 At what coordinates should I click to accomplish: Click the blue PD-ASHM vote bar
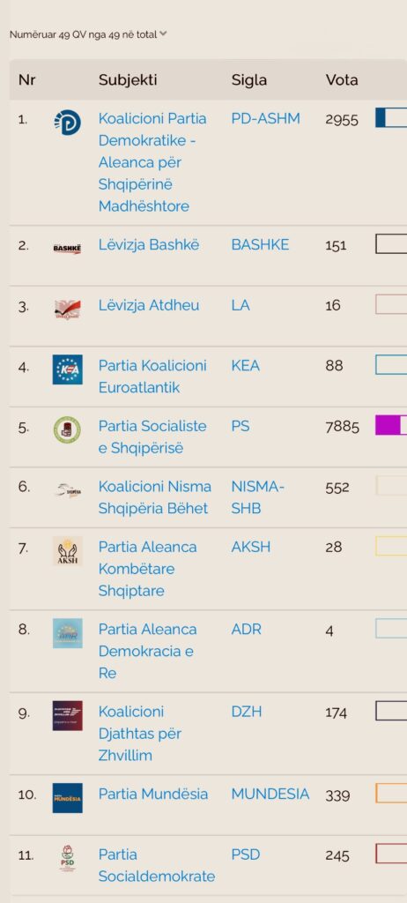(391, 117)
